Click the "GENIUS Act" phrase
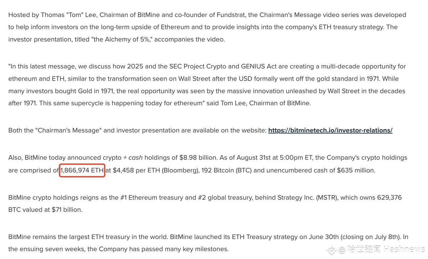This screenshot has width=428, height=259. 257,66
